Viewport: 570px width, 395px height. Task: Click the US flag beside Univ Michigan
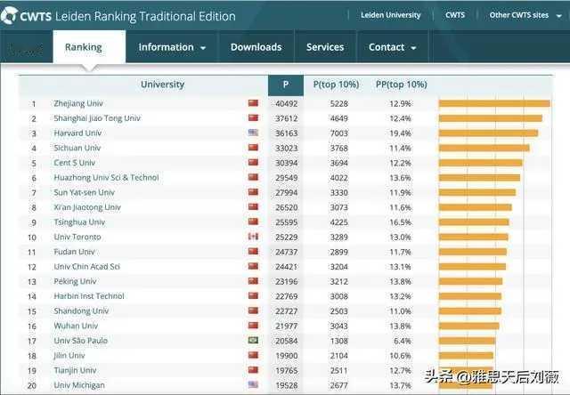[x=253, y=384]
